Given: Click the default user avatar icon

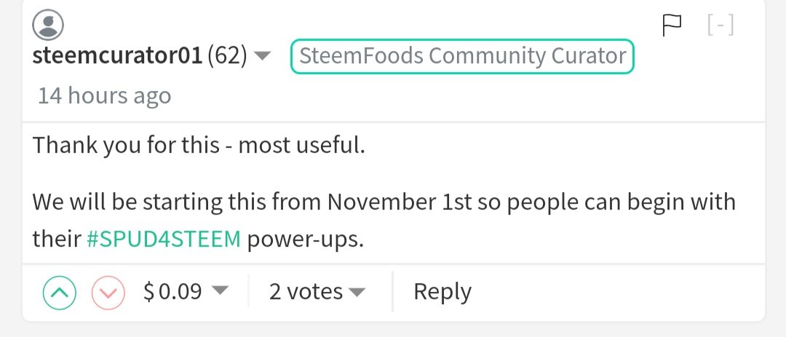Looking at the screenshot, I should [x=48, y=25].
